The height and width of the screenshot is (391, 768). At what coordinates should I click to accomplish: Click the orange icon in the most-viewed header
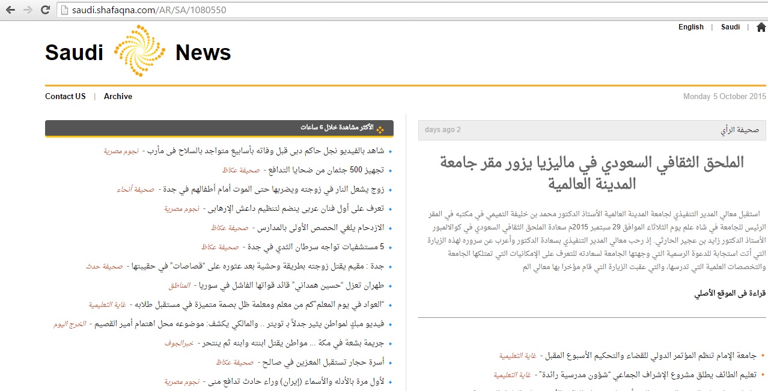click(x=380, y=129)
